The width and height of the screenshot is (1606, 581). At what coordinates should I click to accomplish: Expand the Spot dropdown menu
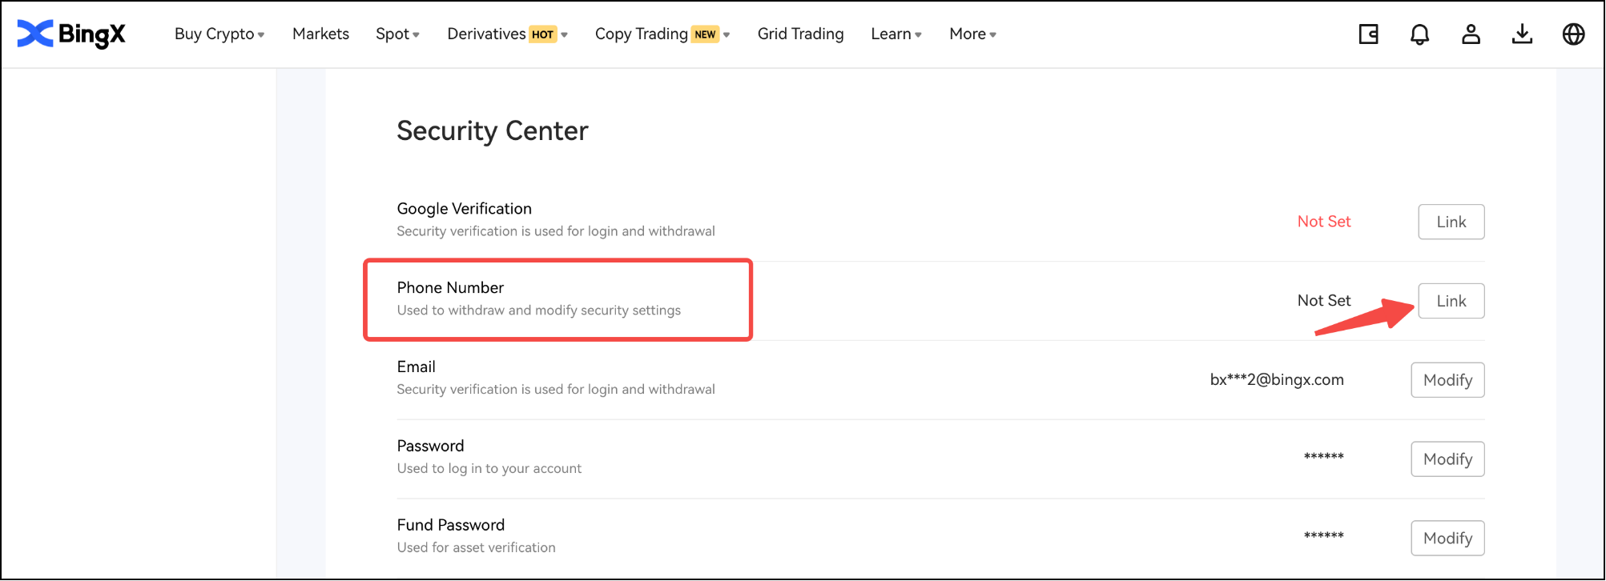click(x=397, y=34)
